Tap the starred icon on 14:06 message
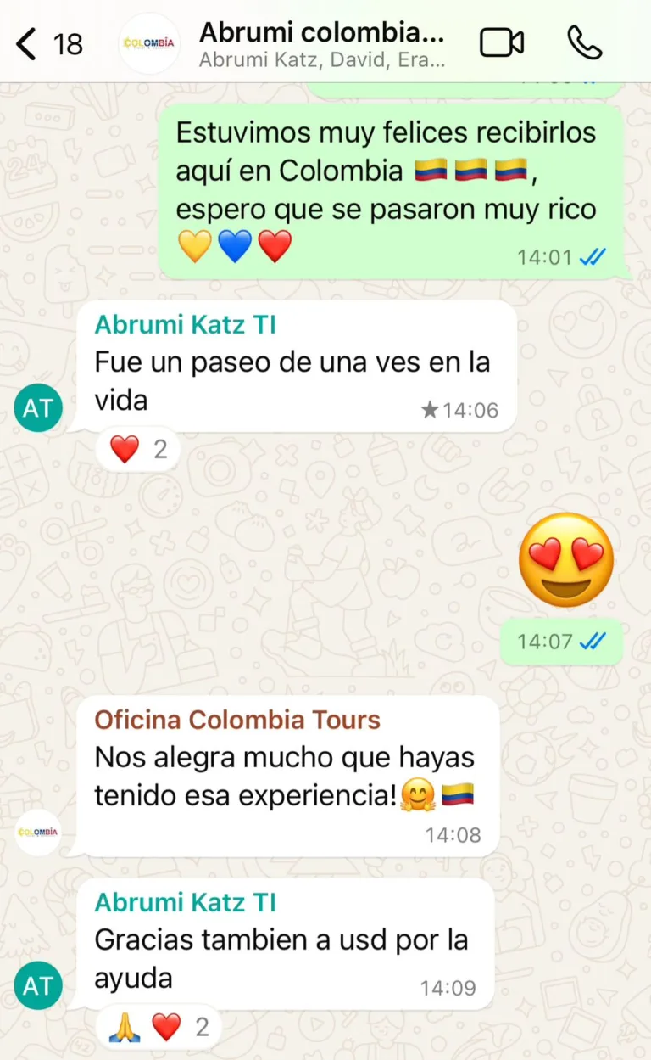The width and height of the screenshot is (651, 1060). [x=430, y=411]
